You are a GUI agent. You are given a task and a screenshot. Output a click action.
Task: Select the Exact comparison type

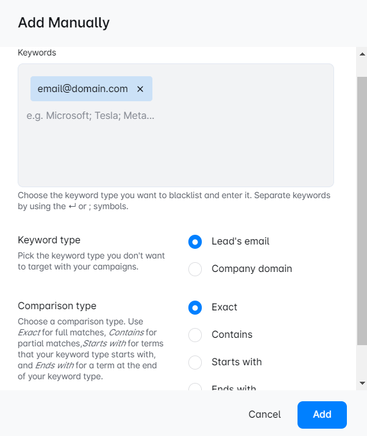195,307
